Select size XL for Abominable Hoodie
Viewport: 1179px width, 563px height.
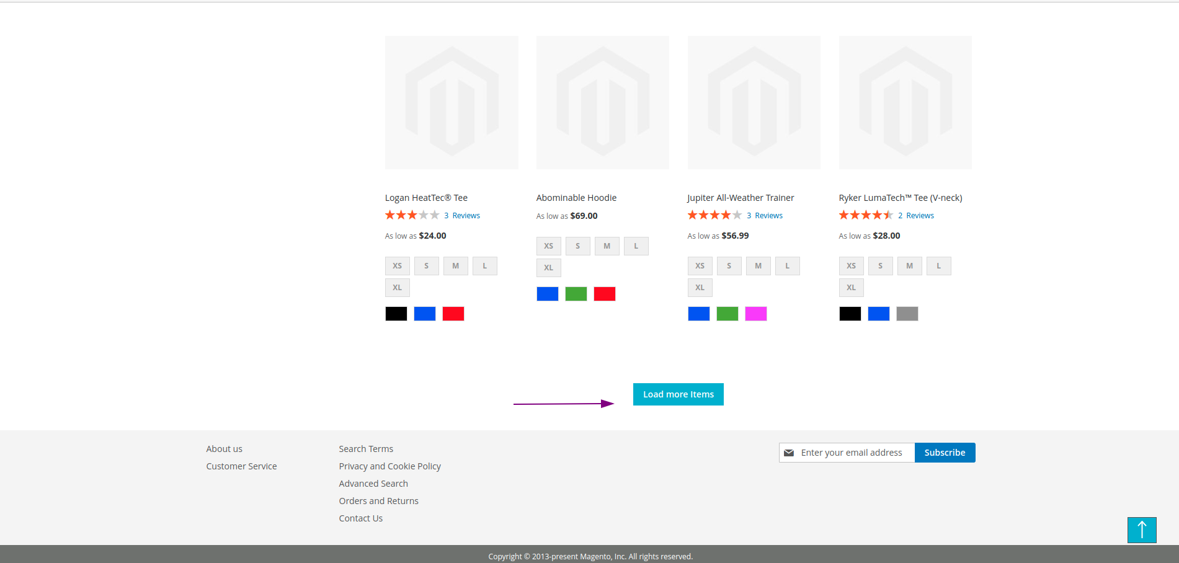point(549,268)
